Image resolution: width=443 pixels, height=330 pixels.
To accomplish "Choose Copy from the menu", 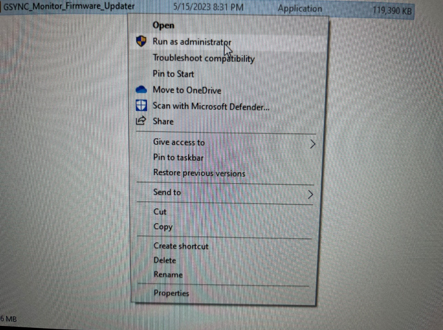I will tap(163, 227).
